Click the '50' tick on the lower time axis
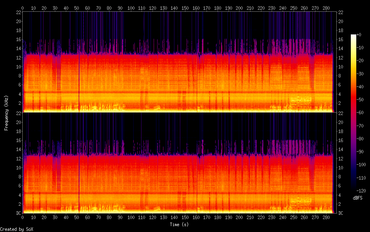The width and height of the screenshot is (370, 232). tap(77, 218)
